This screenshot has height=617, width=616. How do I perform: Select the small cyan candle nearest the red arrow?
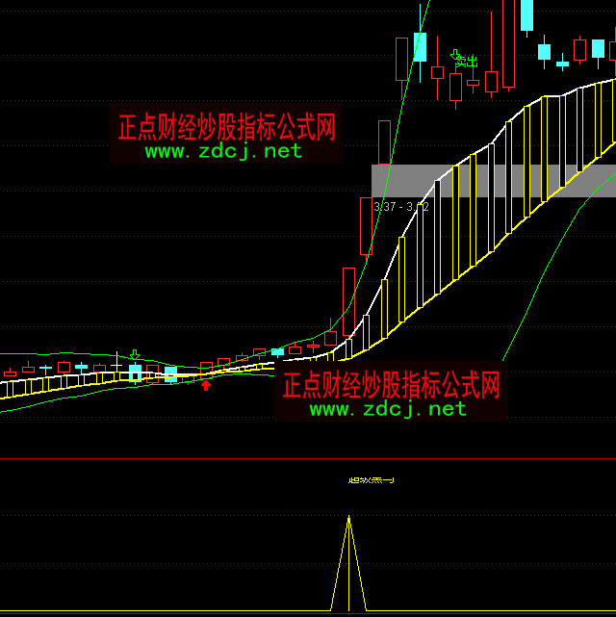click(x=171, y=373)
